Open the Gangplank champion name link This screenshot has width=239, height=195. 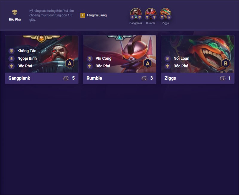click(x=19, y=78)
